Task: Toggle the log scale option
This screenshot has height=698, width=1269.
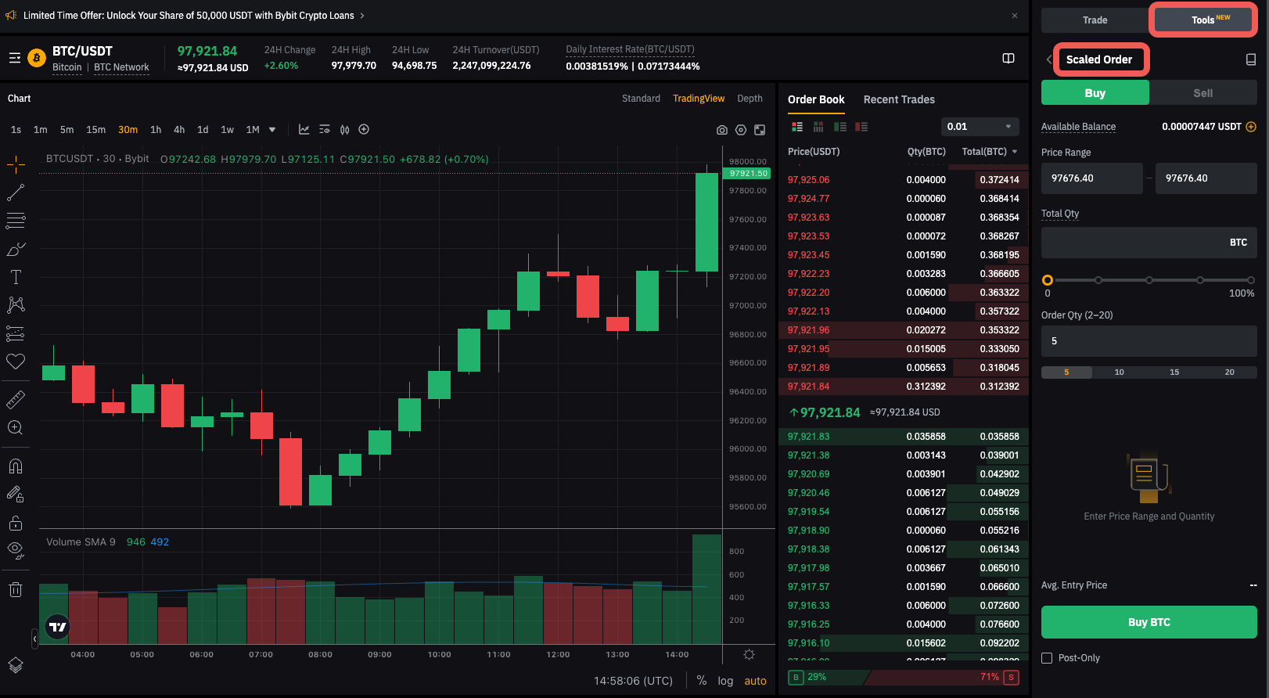Action: click(725, 681)
